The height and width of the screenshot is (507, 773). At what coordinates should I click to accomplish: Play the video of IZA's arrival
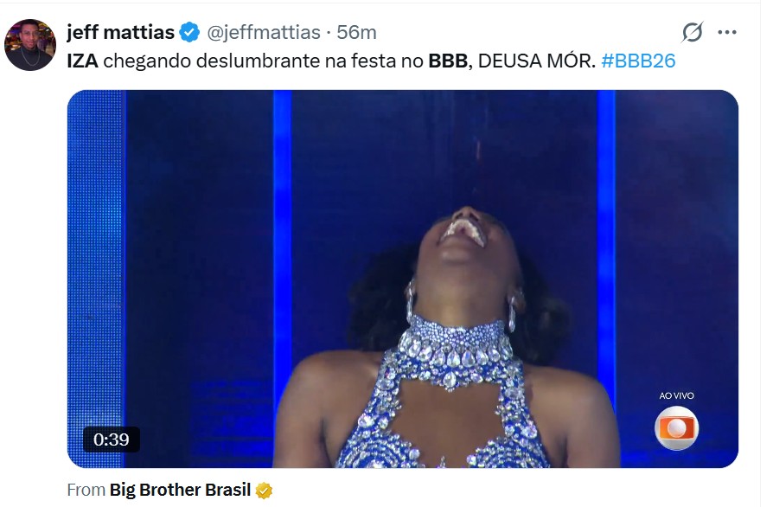click(403, 279)
